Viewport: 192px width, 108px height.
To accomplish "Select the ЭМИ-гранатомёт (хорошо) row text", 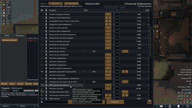I will 59,85.
